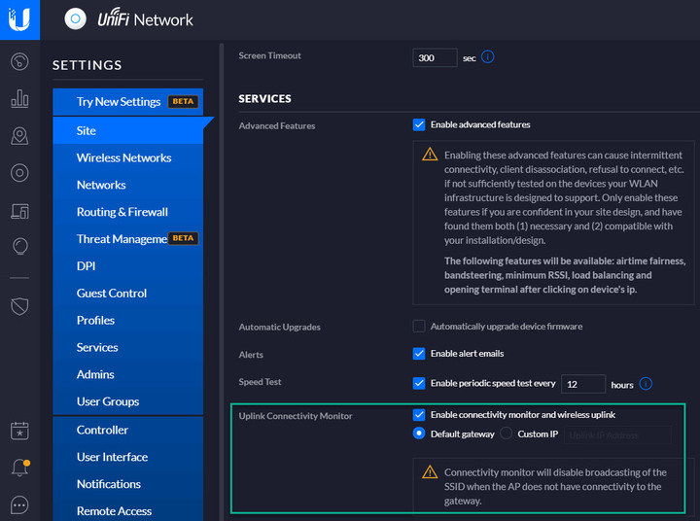This screenshot has height=521, width=700.
Task: Open Profiles settings
Action: click(128, 320)
